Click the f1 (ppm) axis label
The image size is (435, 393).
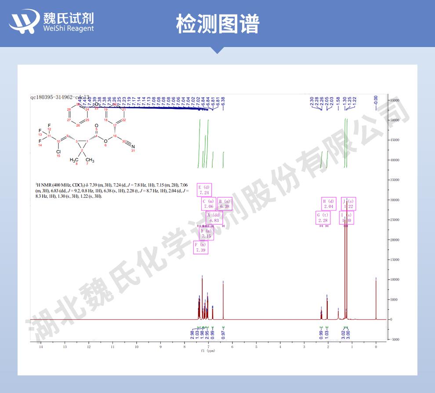coord(209,351)
